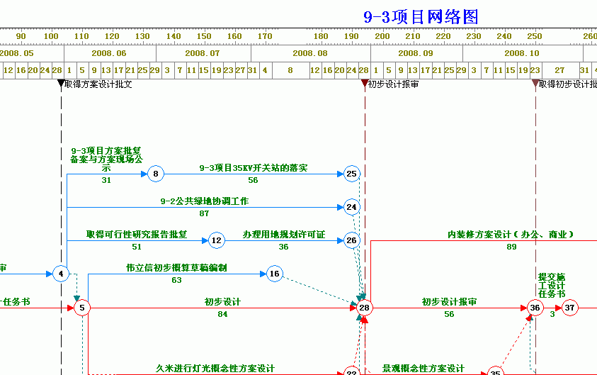Select the 内装修方案设计 task label
597x375 pixels.
point(510,234)
